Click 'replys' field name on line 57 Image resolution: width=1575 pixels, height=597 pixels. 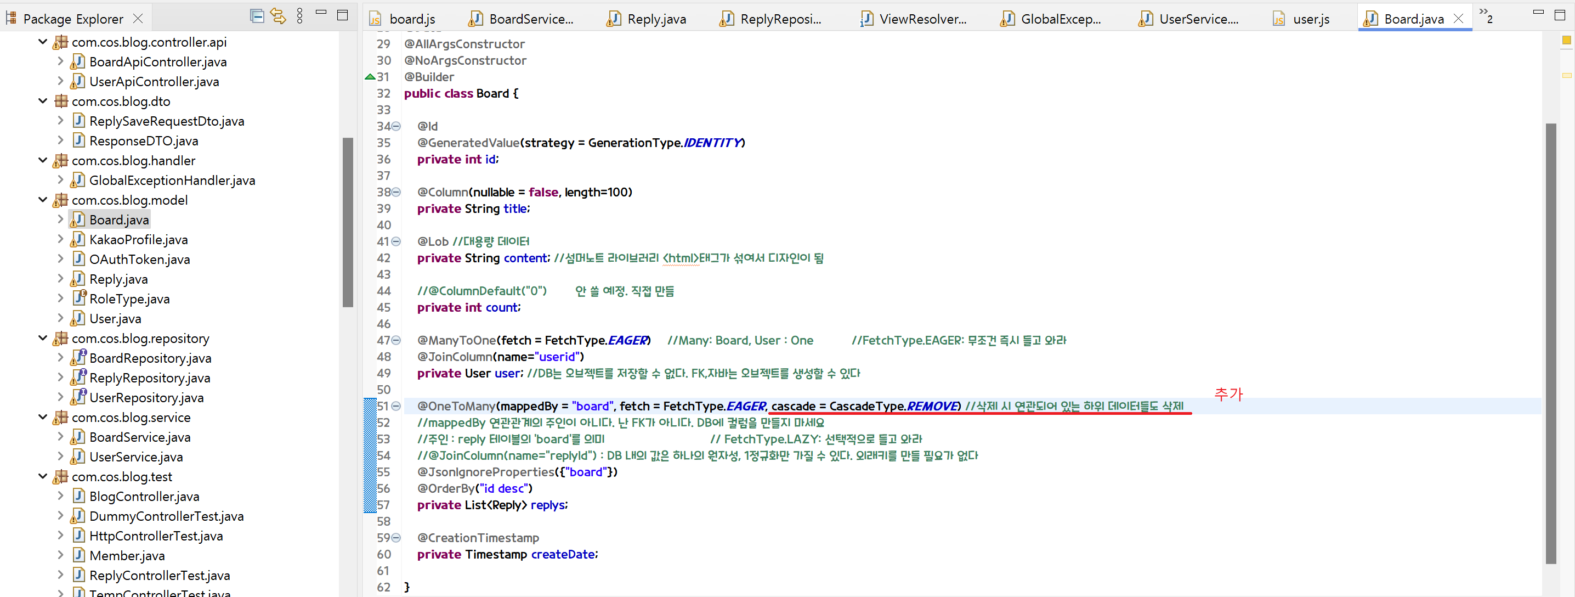[548, 505]
